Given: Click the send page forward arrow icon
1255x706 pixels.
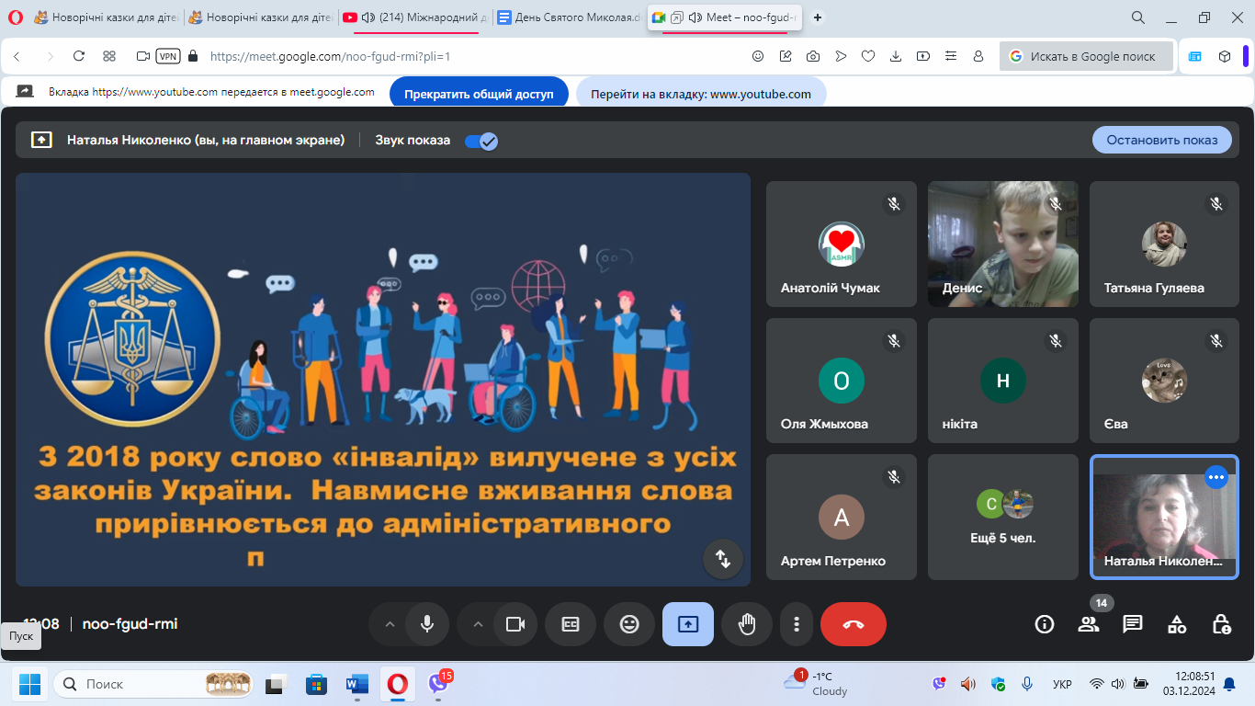Looking at the screenshot, I should tap(841, 56).
